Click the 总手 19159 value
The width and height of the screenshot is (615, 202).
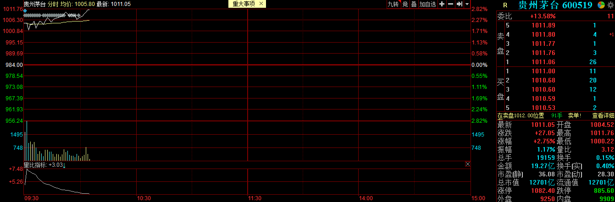pos(546,158)
